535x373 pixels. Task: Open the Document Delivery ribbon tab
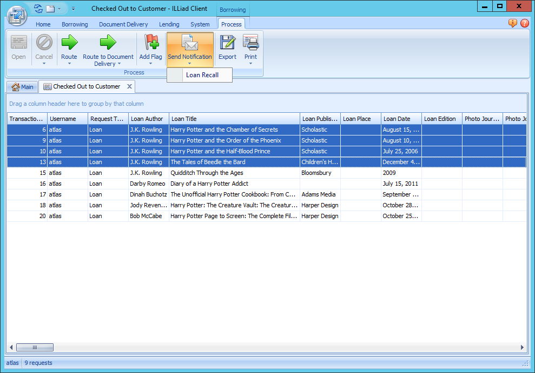123,24
